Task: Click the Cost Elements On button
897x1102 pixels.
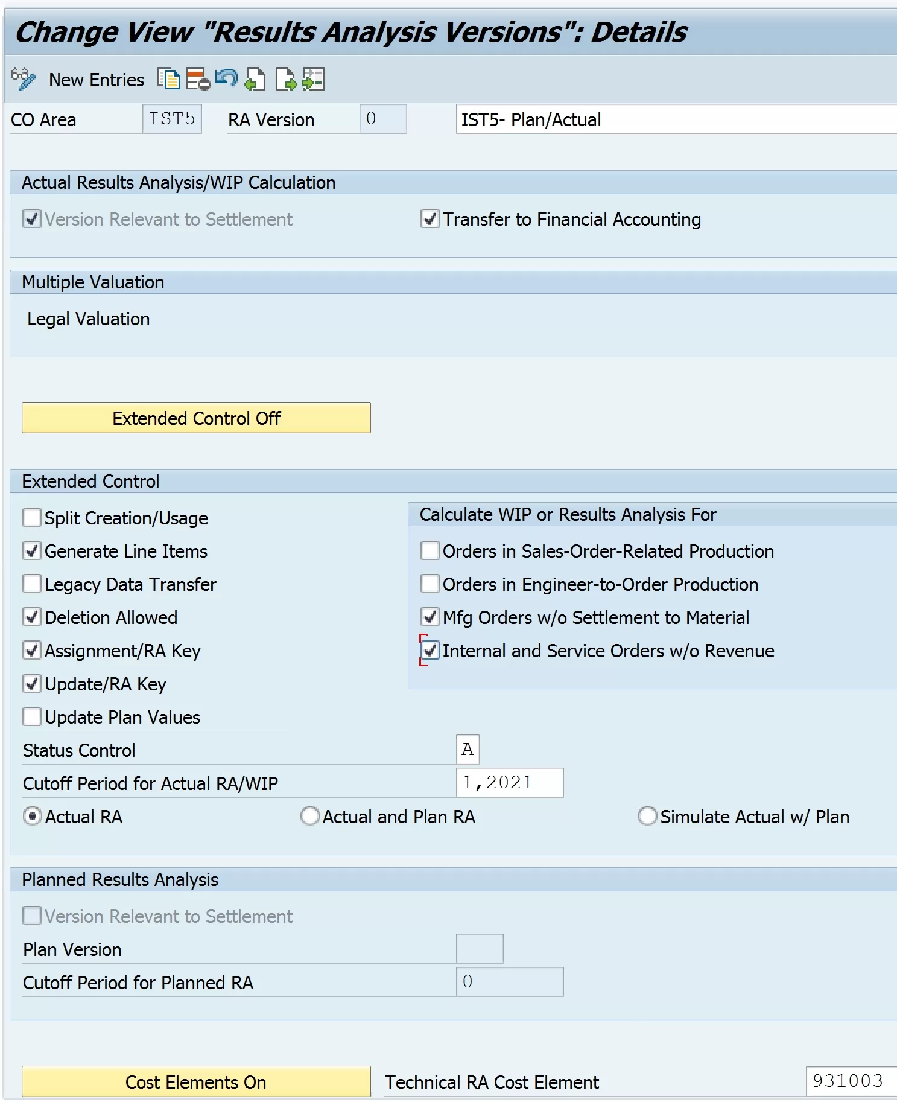Action: click(x=196, y=1081)
